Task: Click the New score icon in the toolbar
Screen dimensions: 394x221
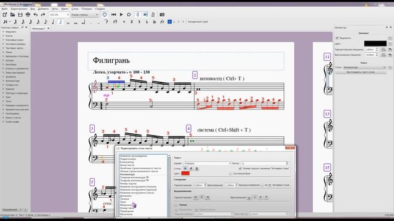Action: point(5,15)
